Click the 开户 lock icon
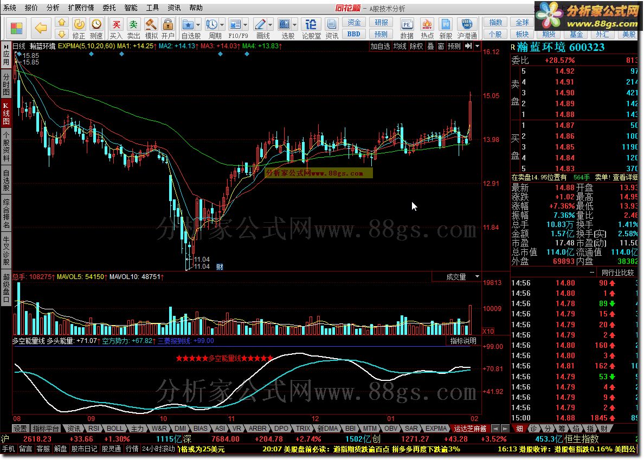This screenshot has height=460, width=644. click(168, 28)
